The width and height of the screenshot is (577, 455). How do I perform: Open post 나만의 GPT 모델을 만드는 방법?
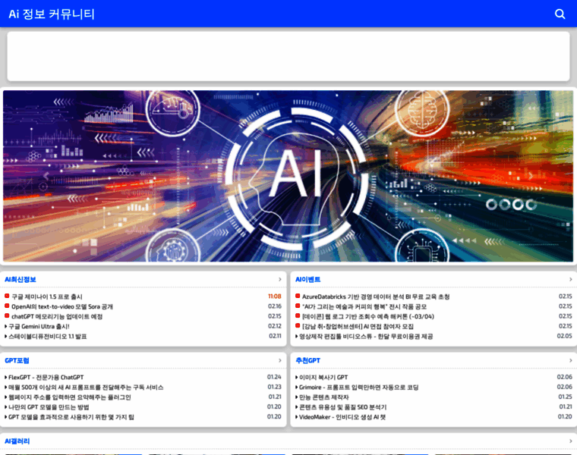(49, 407)
